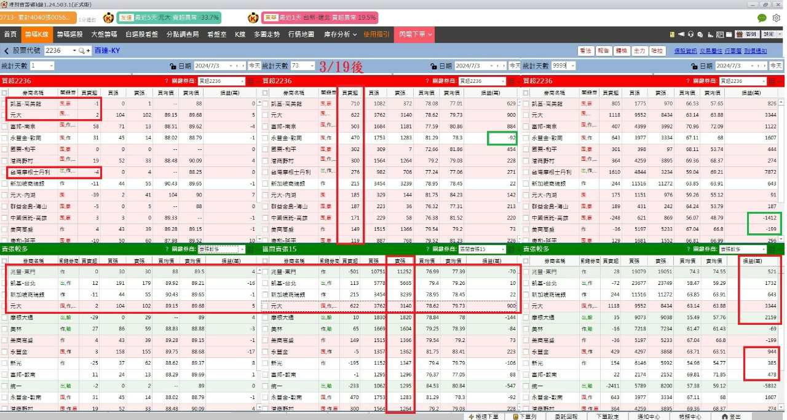
Task: Open the gift box icon beside 簽到
Action: [740, 34]
